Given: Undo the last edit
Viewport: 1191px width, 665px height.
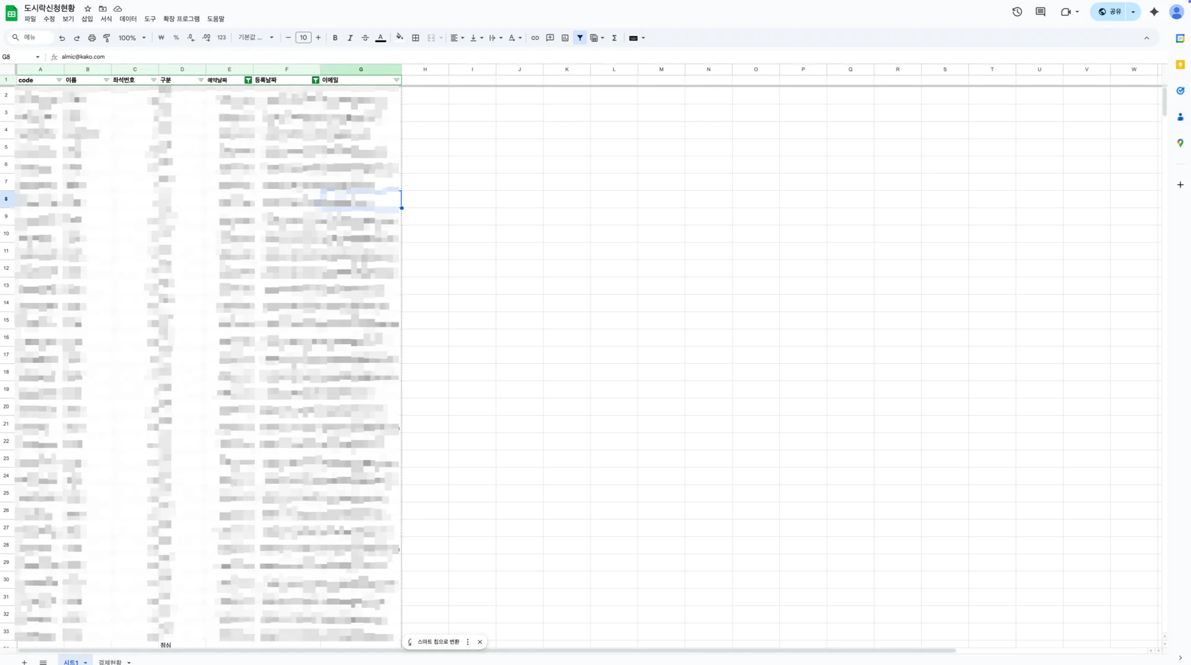Looking at the screenshot, I should (x=62, y=38).
